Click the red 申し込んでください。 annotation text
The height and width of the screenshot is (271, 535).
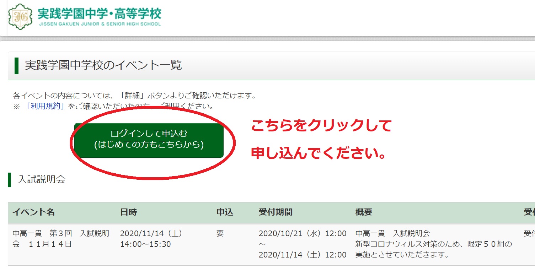click(x=319, y=153)
